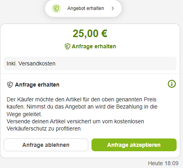
Task: Decline request via Anfrage ablehnen
Action: point(46,145)
